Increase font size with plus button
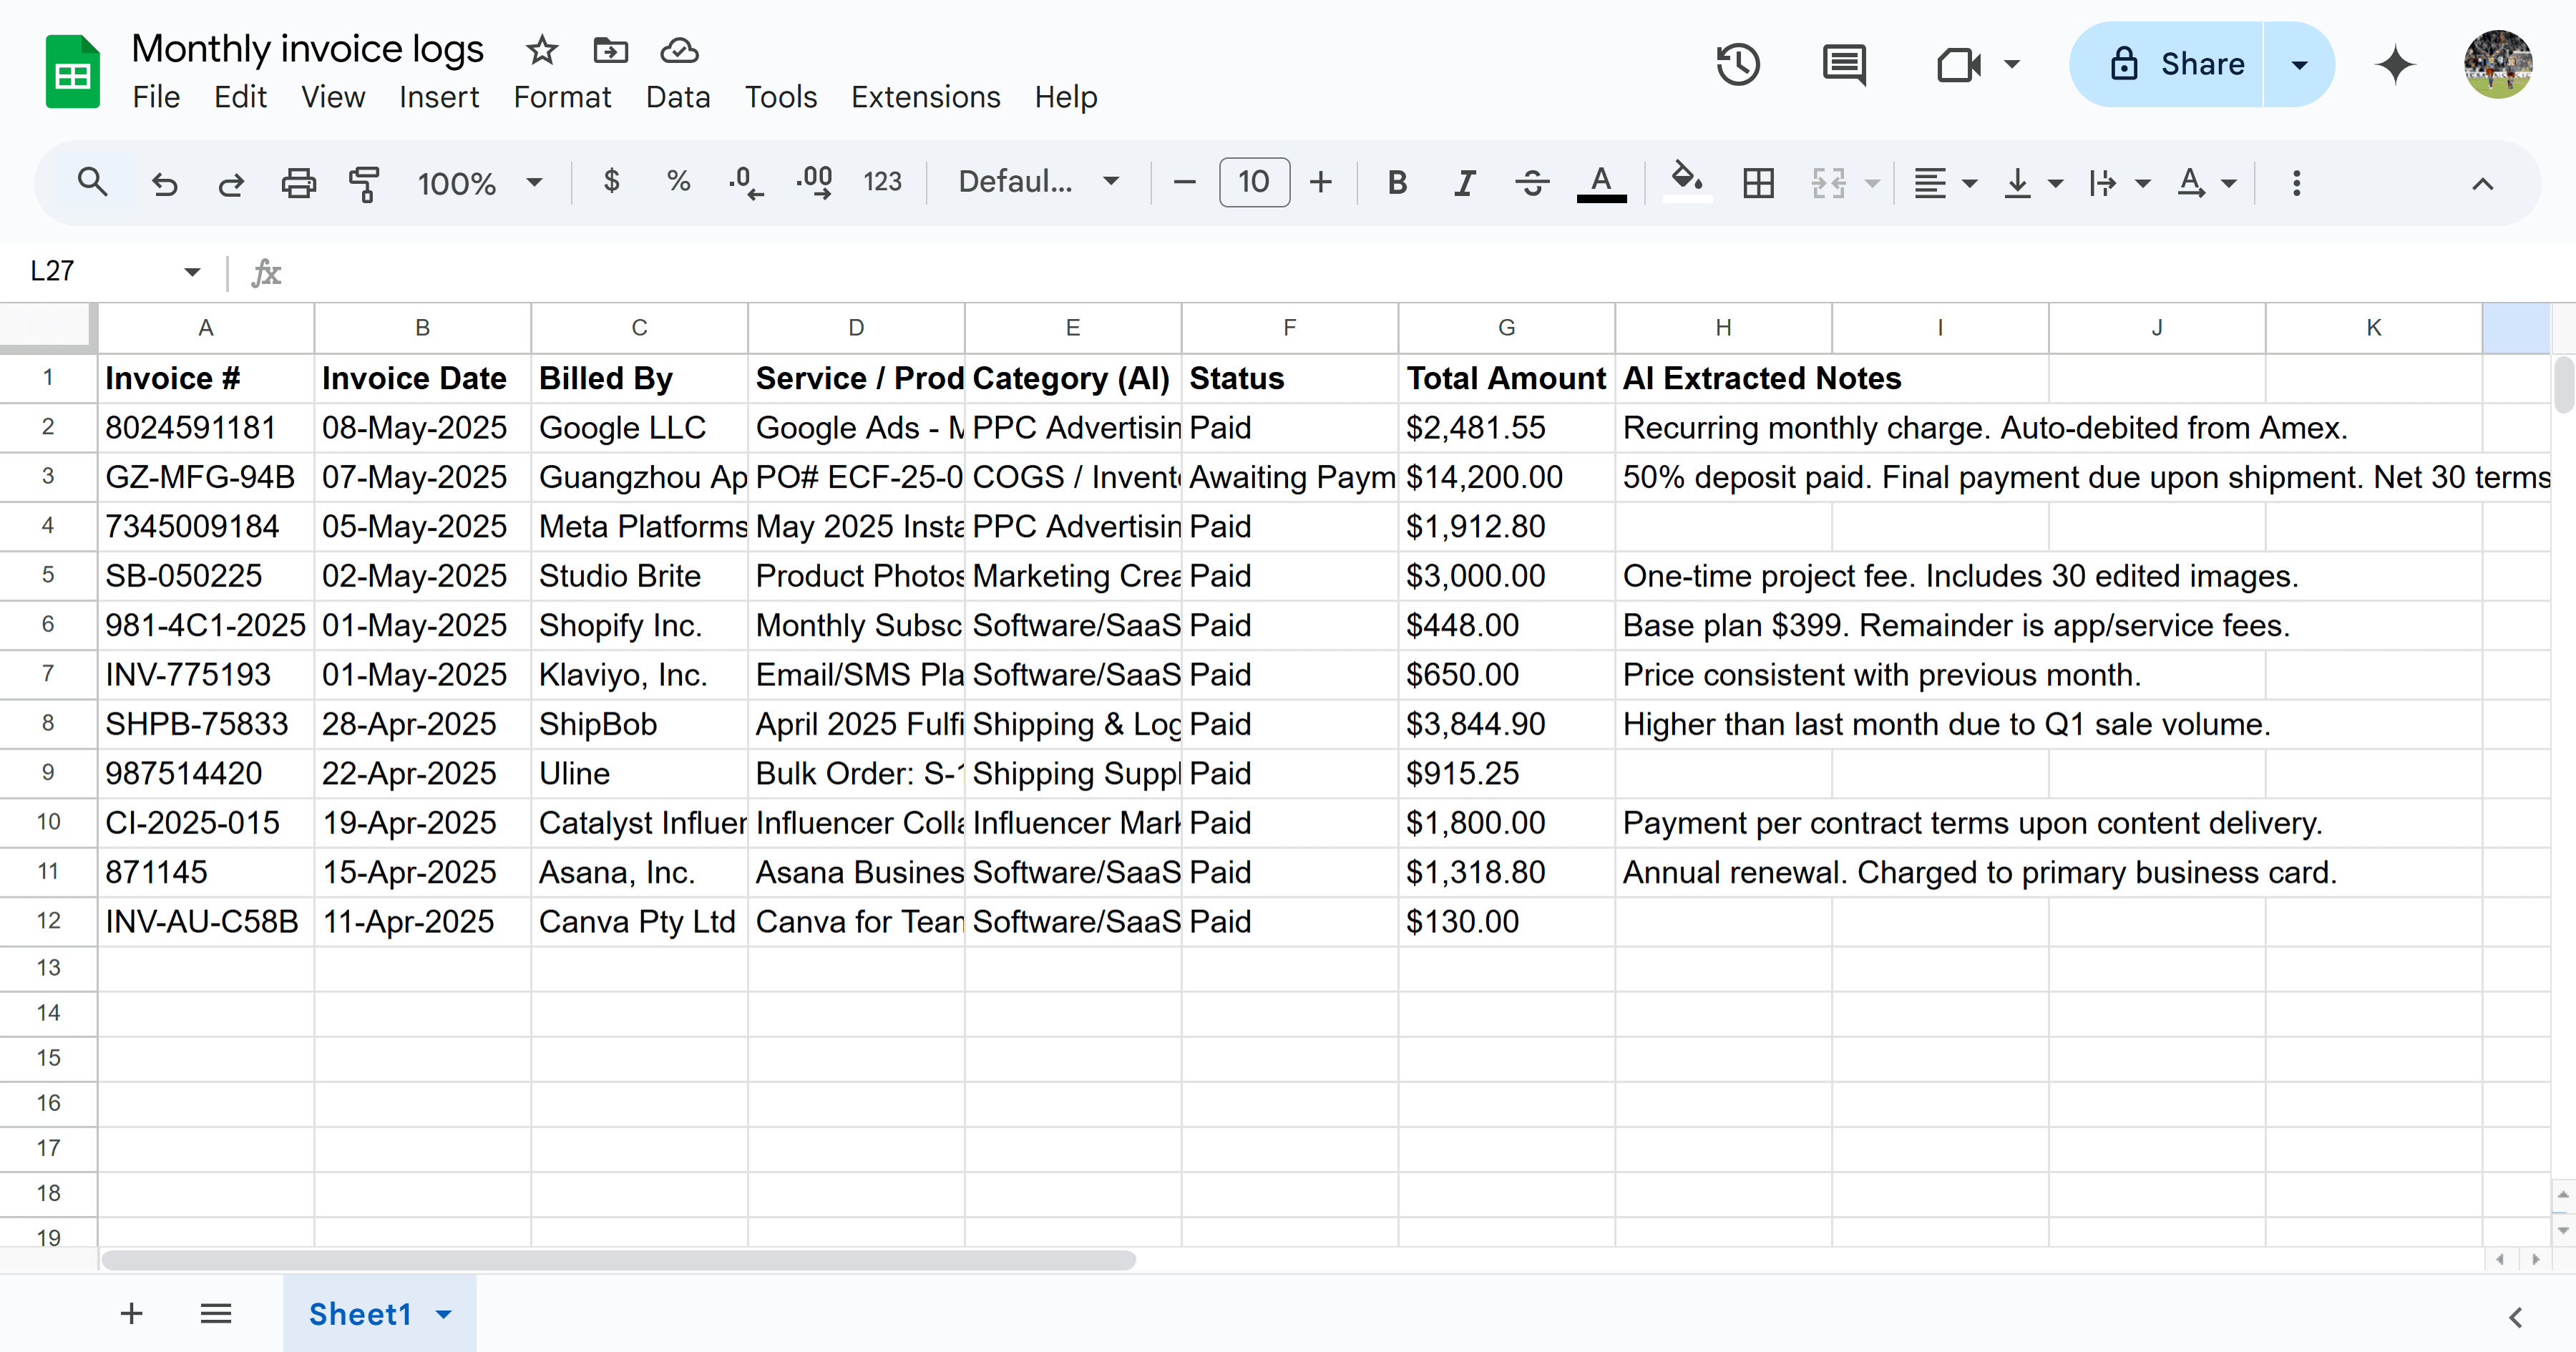Screen dimensions: 2576x1352 tap(1321, 182)
